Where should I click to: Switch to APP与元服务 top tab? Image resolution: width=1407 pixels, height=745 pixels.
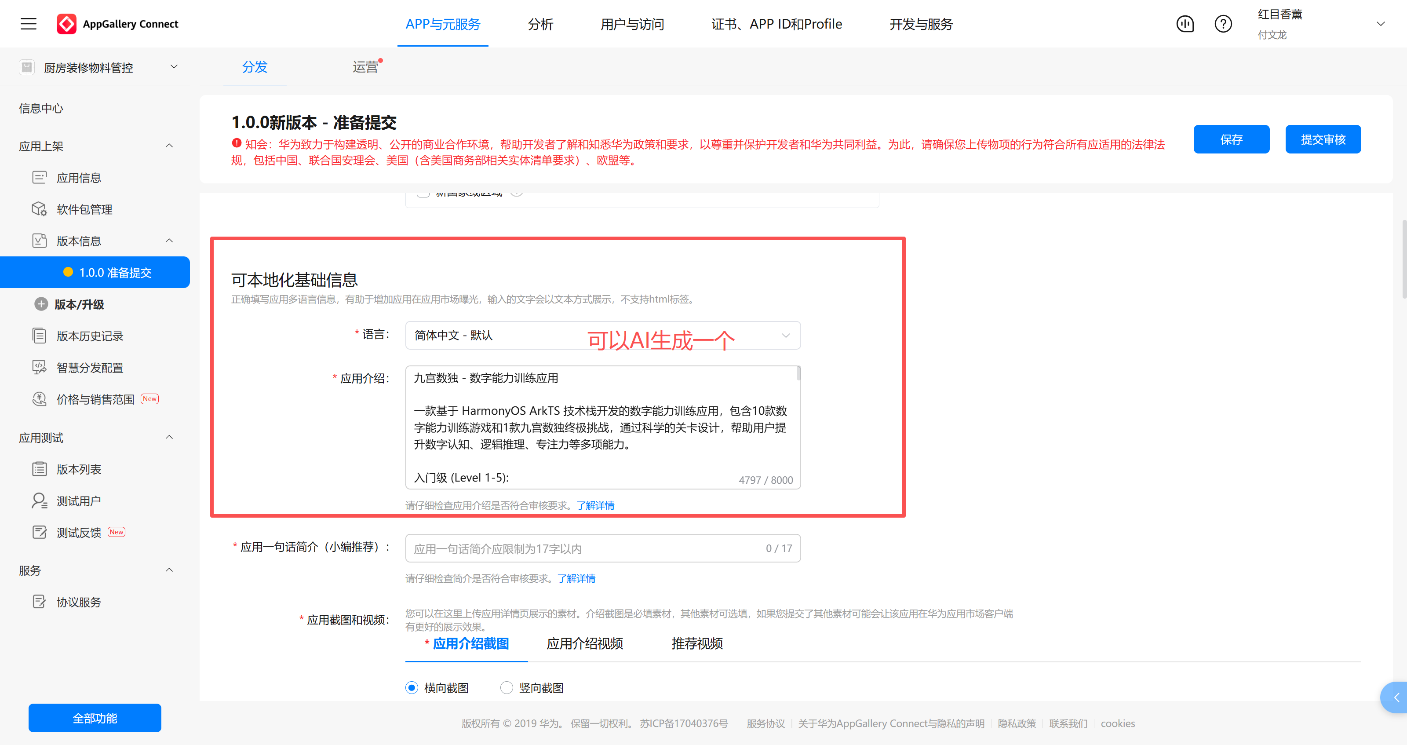[x=442, y=24]
